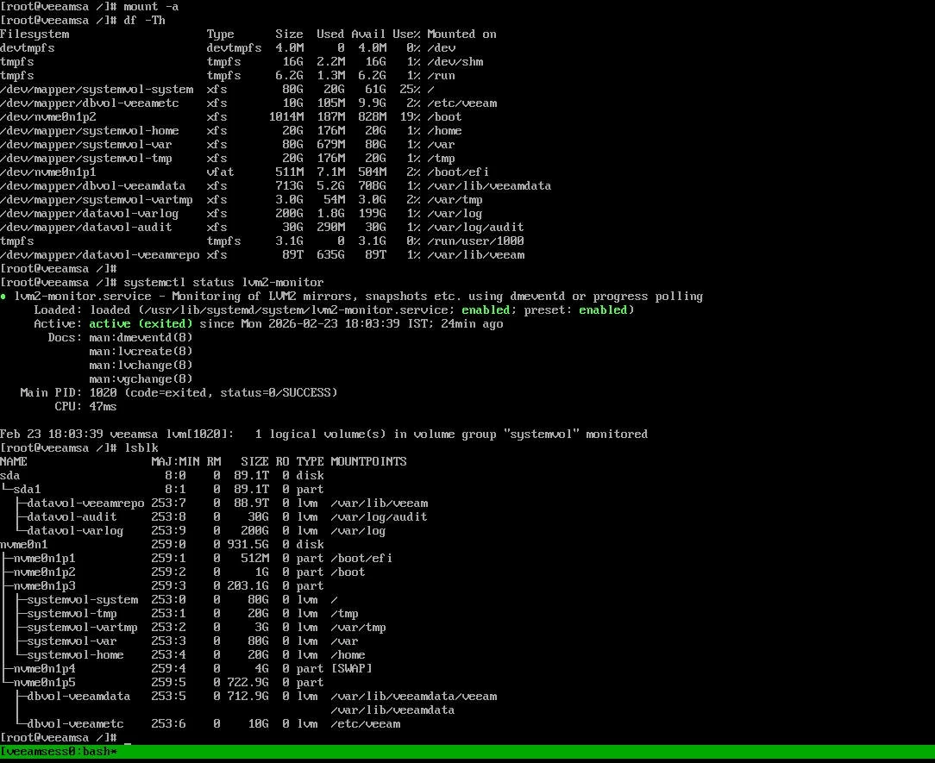Select "datavol-audit" in lsblk tree
The image size is (935, 763).
[72, 516]
